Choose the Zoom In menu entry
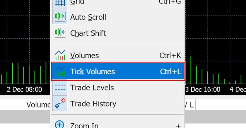Viewport: 246px width, 128px height. (84, 125)
